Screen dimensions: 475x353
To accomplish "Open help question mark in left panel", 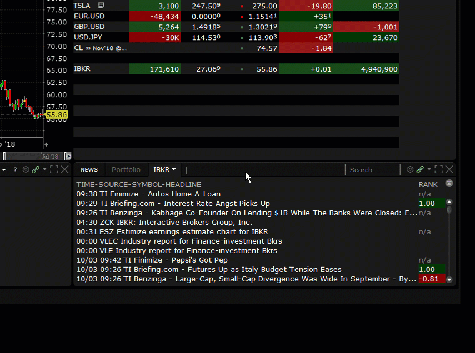I will [15, 169].
